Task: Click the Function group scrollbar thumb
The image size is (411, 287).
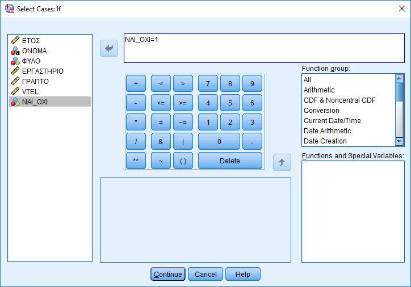Action: click(x=399, y=92)
